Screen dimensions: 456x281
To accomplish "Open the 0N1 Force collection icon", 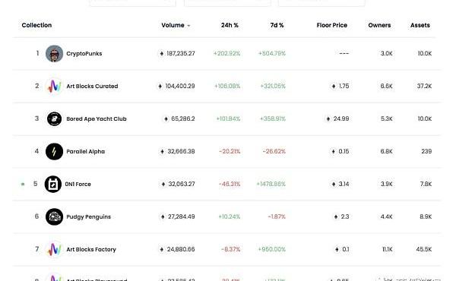I will point(53,185).
